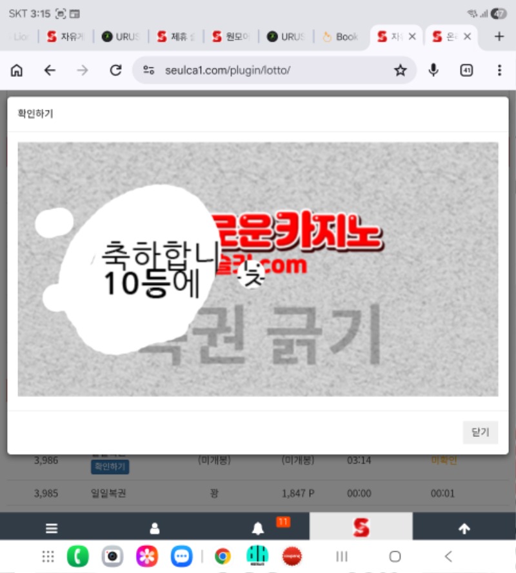Open the tab switcher showing 41 tabs
Image resolution: width=516 pixels, height=573 pixels.
466,70
